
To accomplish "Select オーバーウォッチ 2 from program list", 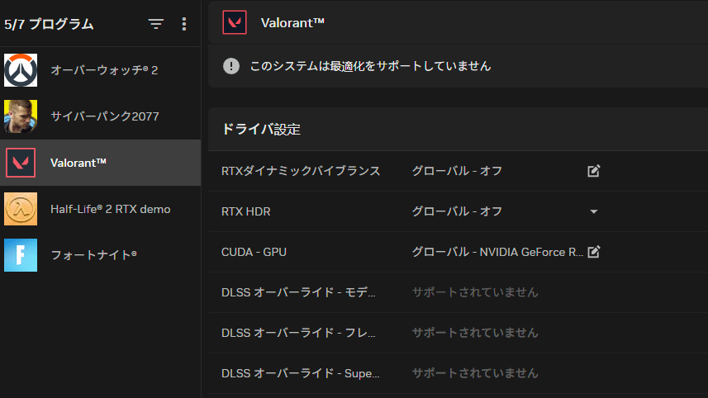I will click(x=104, y=70).
